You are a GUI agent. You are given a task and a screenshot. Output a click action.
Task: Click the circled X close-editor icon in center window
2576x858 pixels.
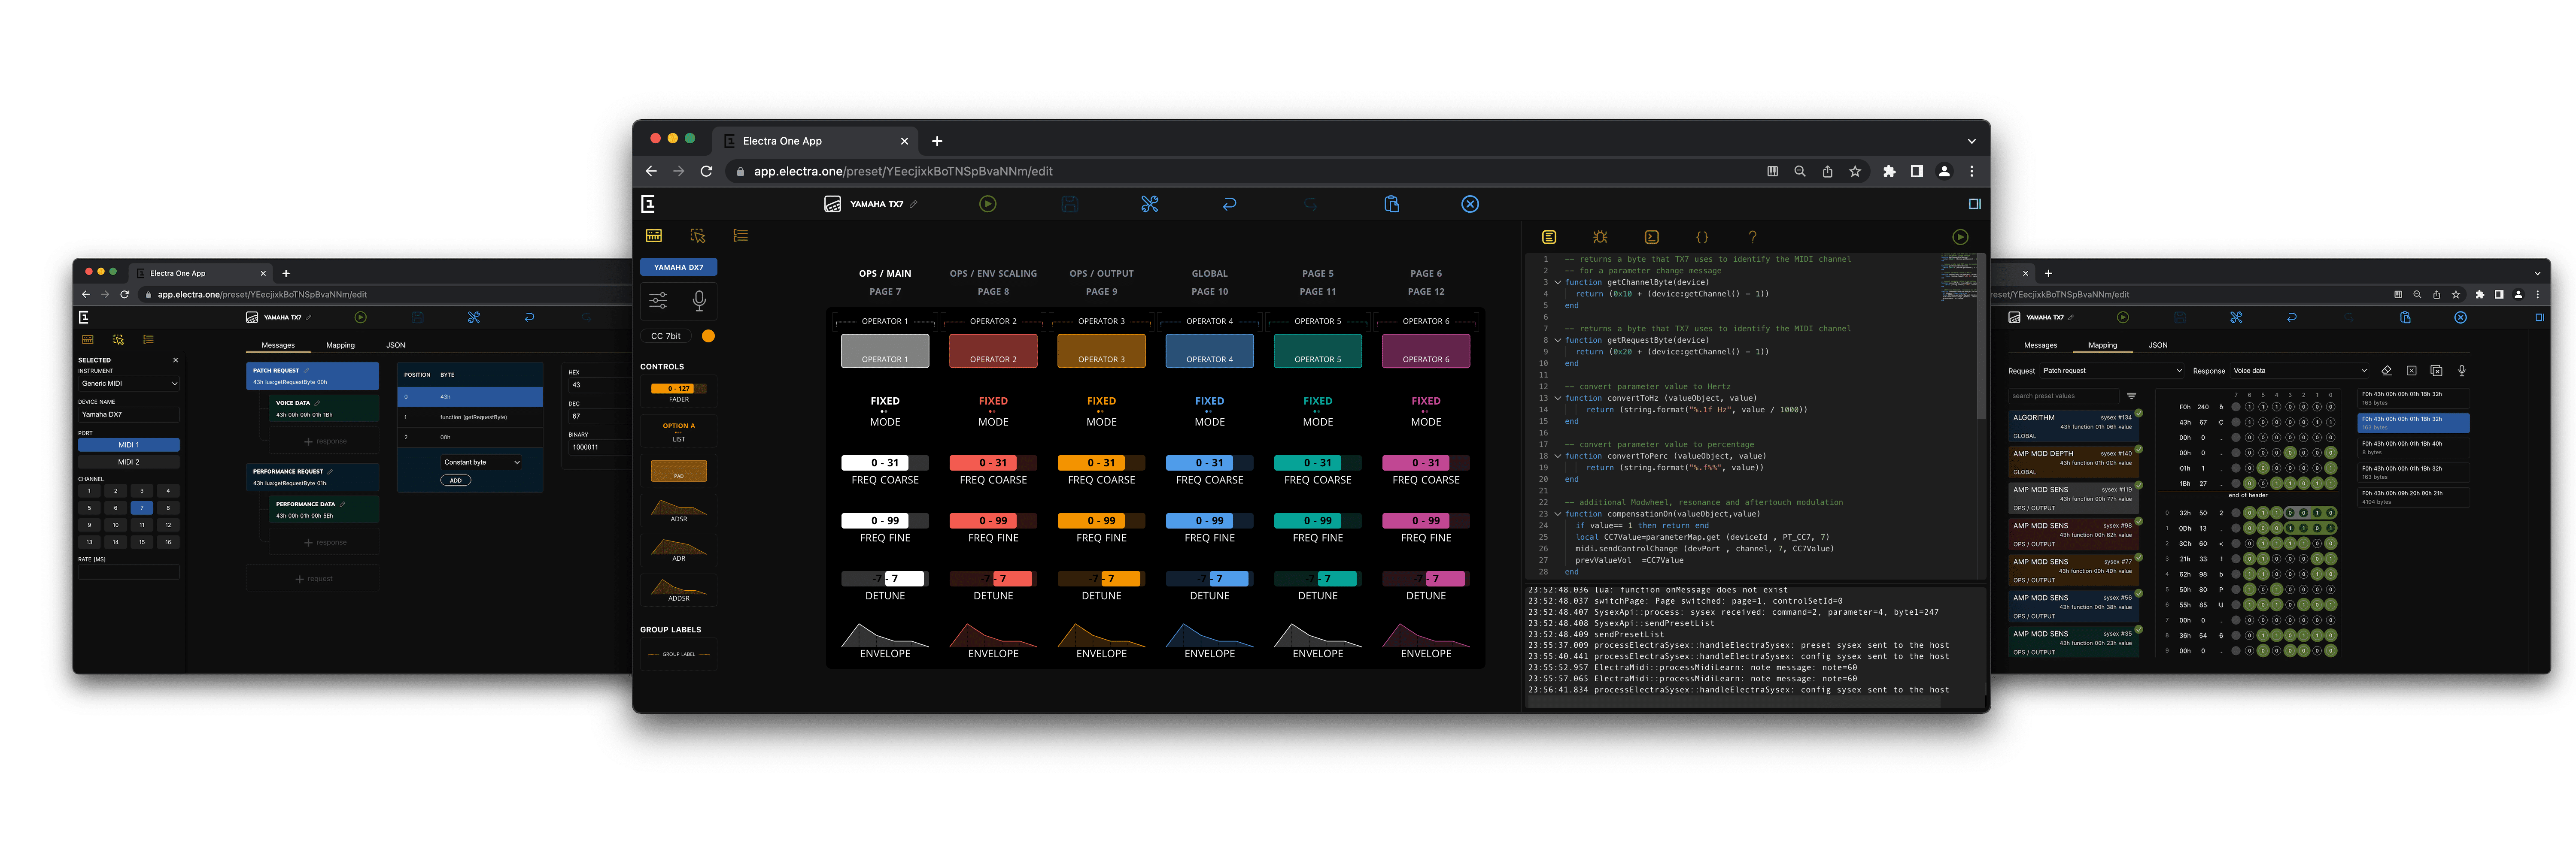coord(1470,204)
